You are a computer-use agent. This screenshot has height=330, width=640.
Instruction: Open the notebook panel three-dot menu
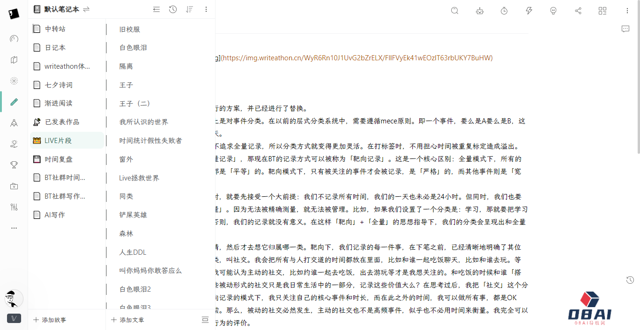[x=206, y=9]
